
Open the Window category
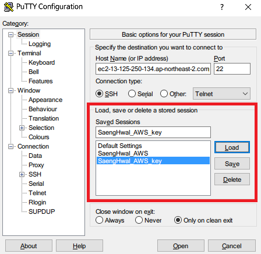click(29, 90)
